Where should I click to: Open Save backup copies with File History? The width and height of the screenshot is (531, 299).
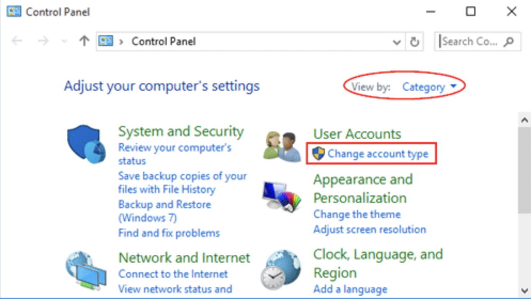point(182,183)
